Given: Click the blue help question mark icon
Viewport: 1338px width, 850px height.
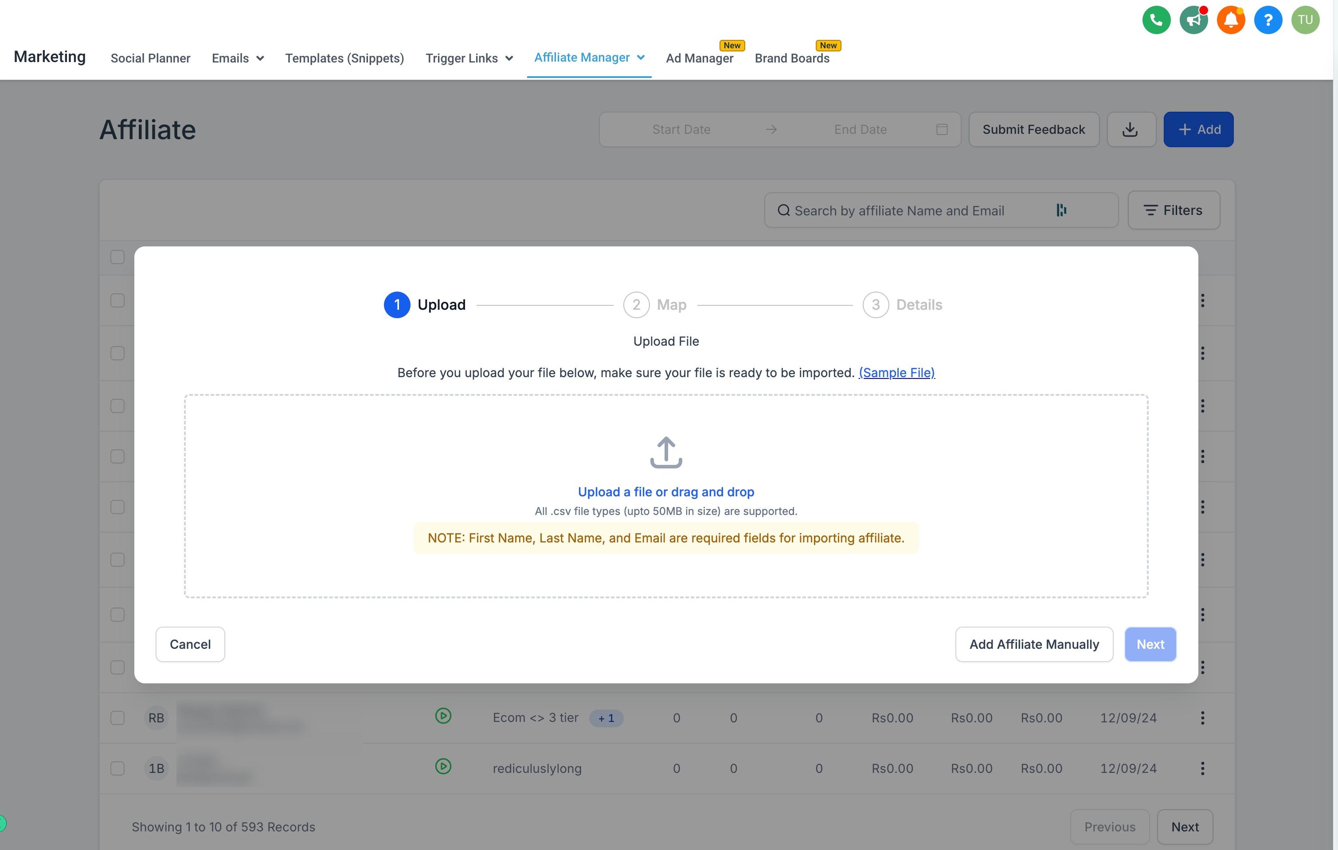Looking at the screenshot, I should [1268, 20].
